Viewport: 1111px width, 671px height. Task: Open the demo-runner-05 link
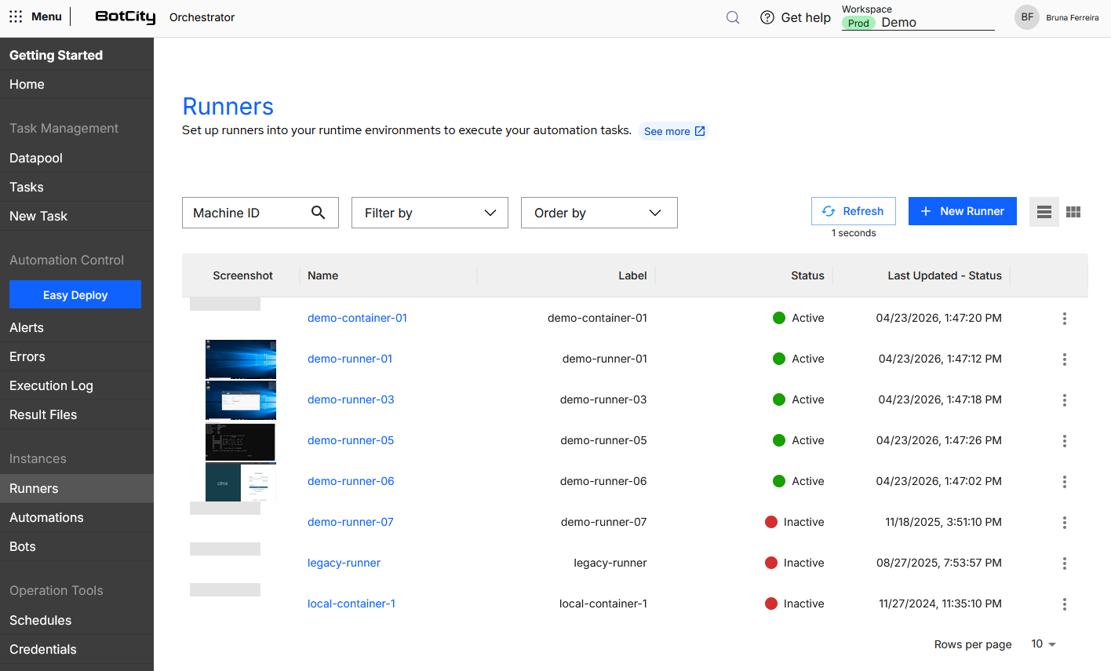pos(351,440)
